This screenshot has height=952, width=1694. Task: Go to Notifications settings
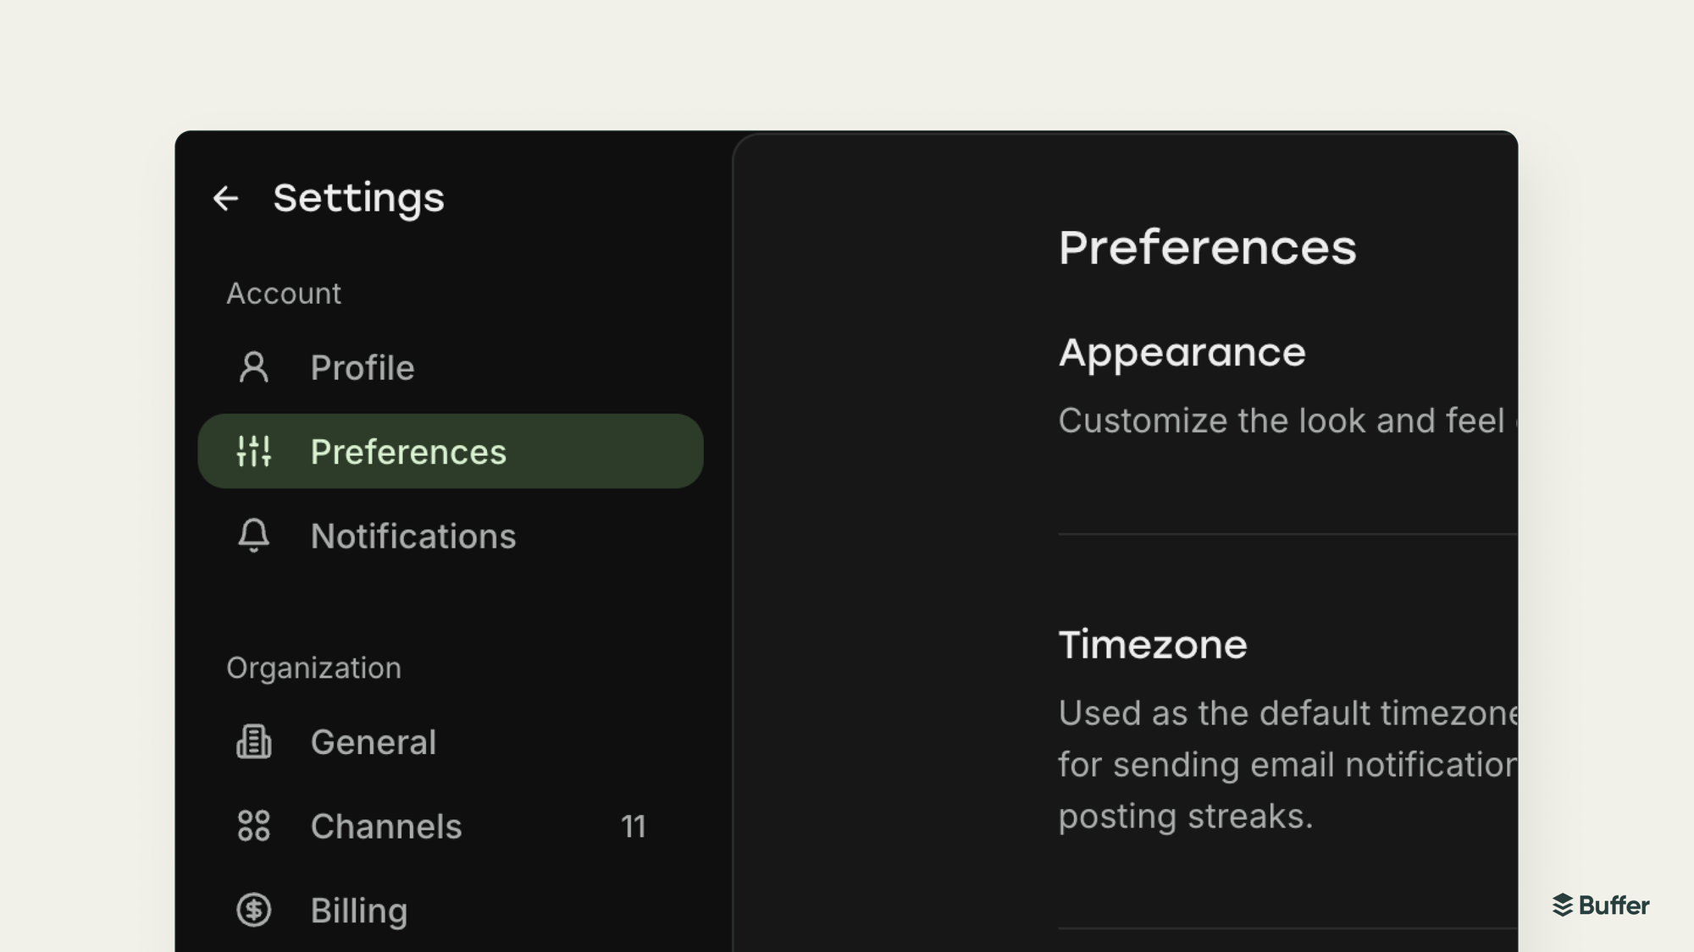(x=413, y=537)
